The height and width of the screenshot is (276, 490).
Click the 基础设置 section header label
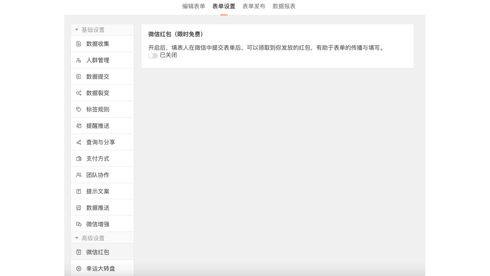coord(93,30)
